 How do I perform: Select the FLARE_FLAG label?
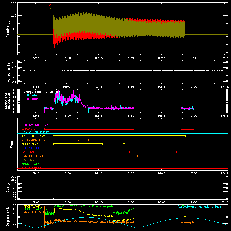30,144
